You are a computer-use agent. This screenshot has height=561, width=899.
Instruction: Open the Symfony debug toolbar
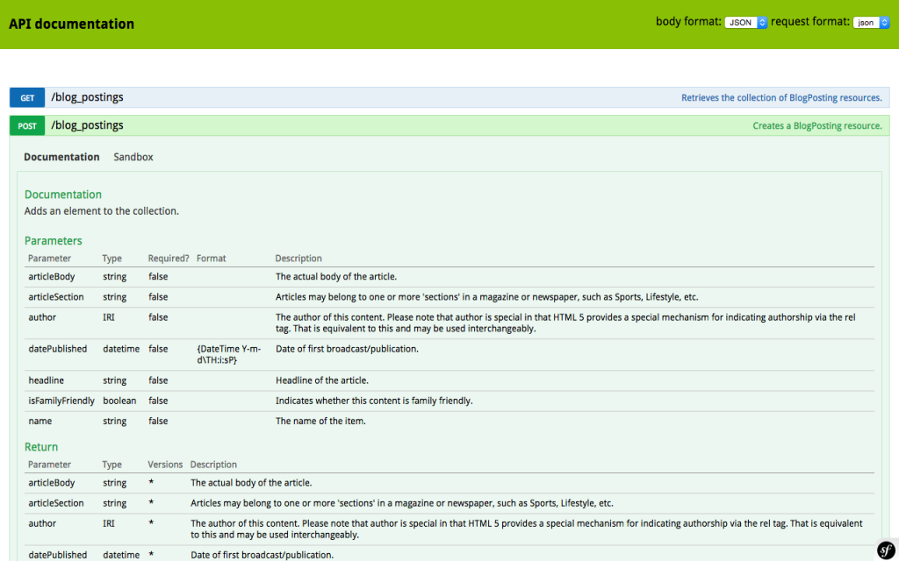pos(884,548)
